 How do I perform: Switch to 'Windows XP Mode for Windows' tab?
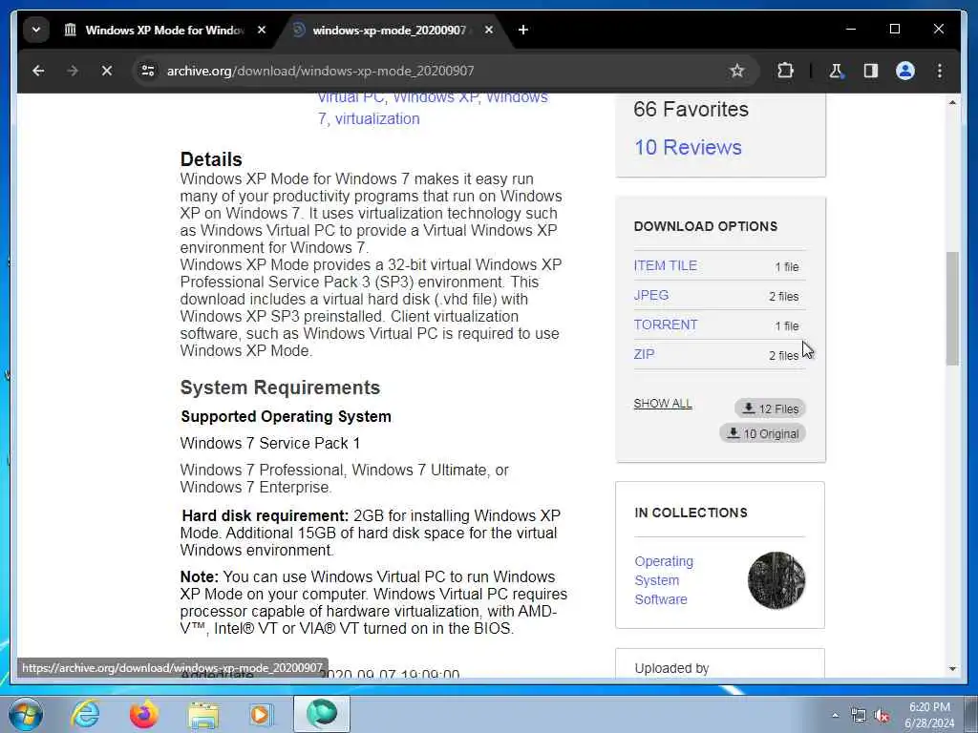tap(165, 30)
